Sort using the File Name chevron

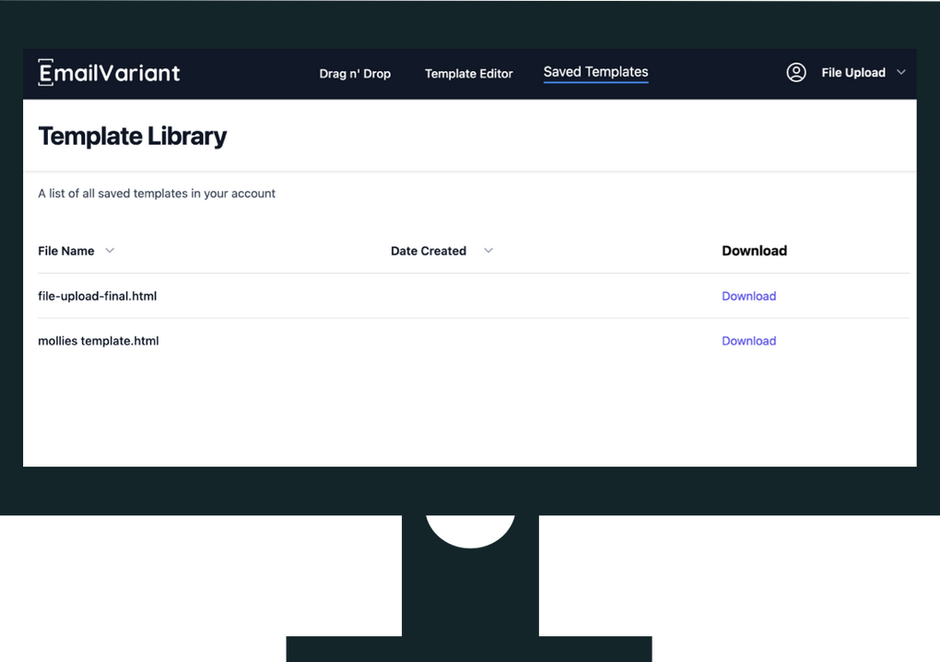click(x=110, y=251)
